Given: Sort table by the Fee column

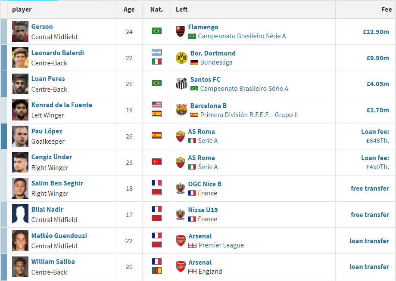Looking at the screenshot, I should pyautogui.click(x=386, y=9).
